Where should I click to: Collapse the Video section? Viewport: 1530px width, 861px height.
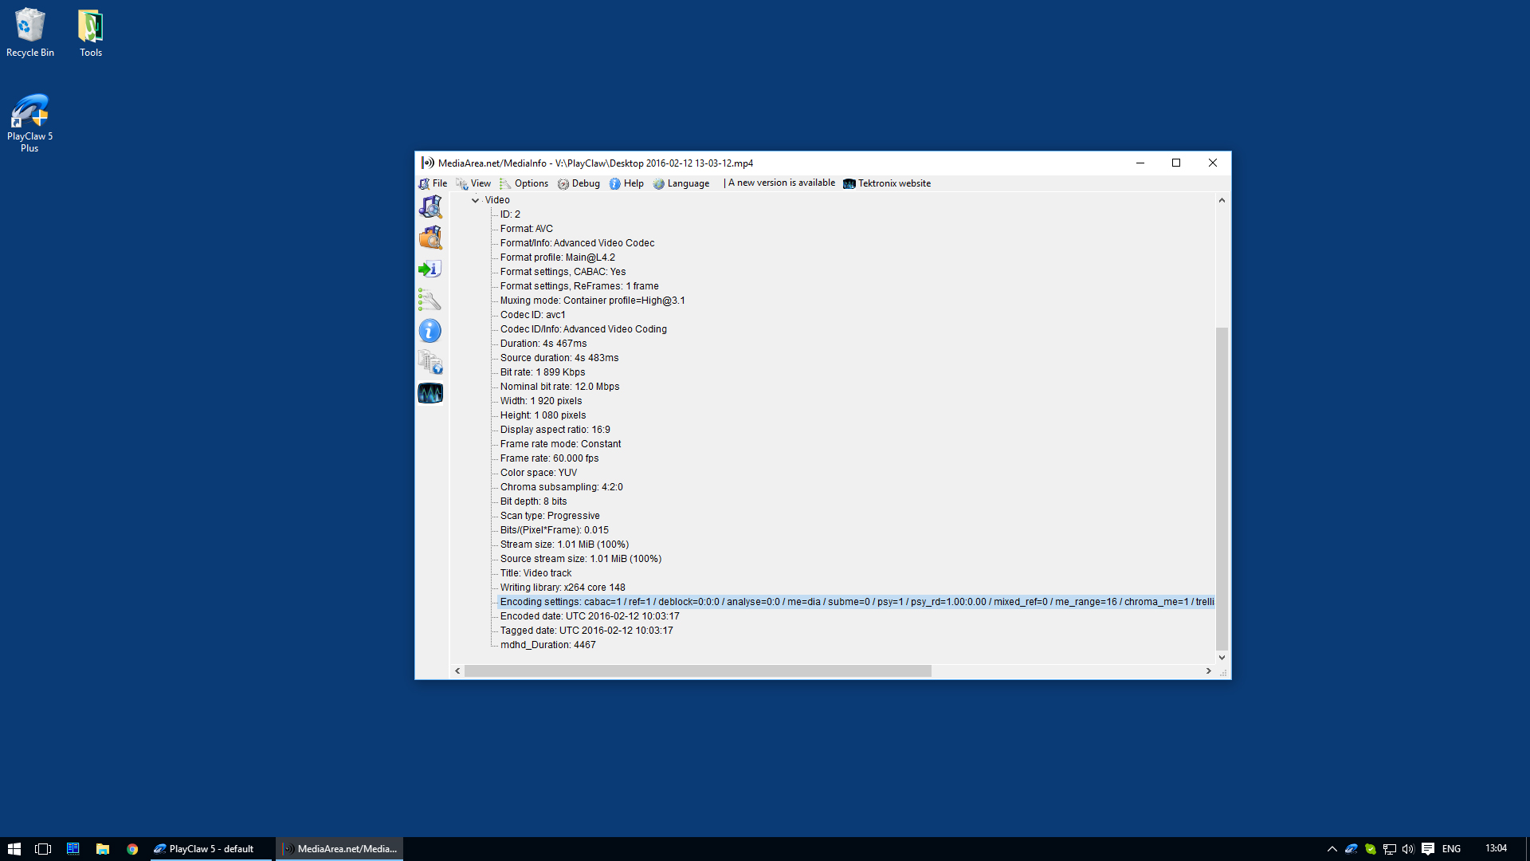(476, 200)
